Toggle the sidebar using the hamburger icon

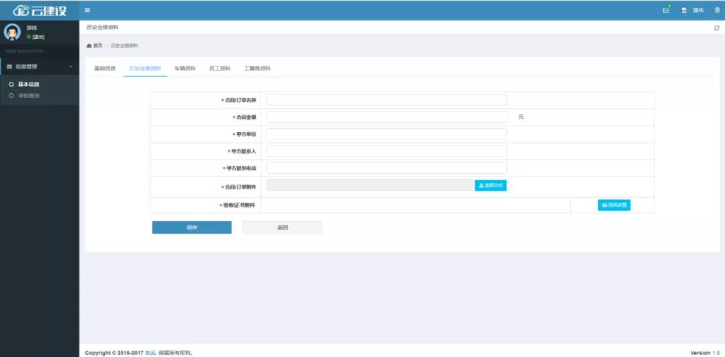(87, 10)
